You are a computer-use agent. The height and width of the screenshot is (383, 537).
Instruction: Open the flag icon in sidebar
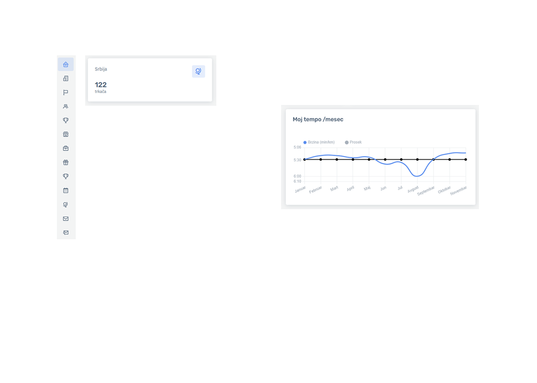[66, 93]
